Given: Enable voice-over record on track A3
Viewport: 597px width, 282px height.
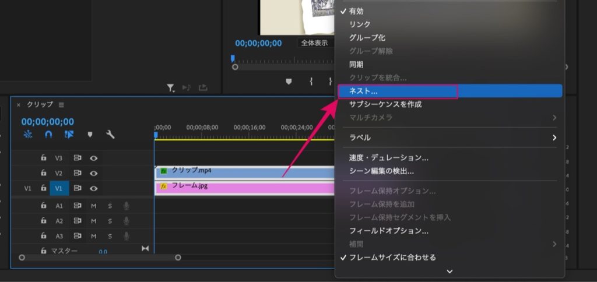Looking at the screenshot, I should pyautogui.click(x=127, y=237).
